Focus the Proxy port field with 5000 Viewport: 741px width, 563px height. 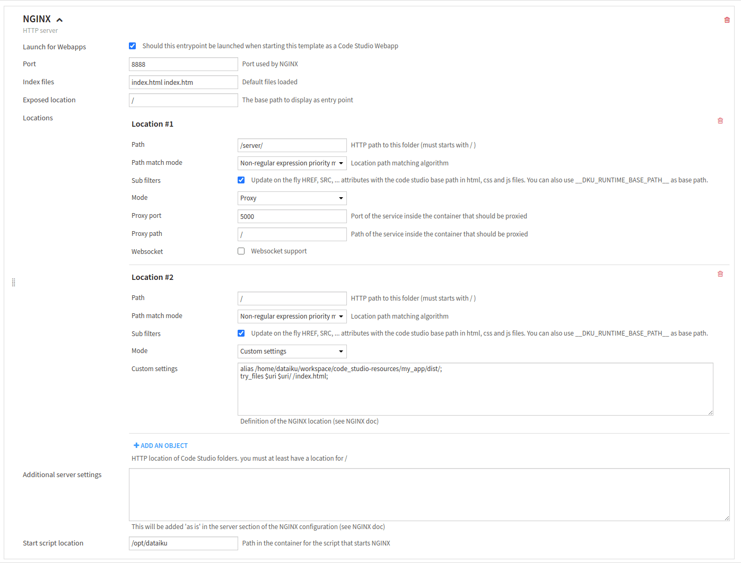point(292,216)
